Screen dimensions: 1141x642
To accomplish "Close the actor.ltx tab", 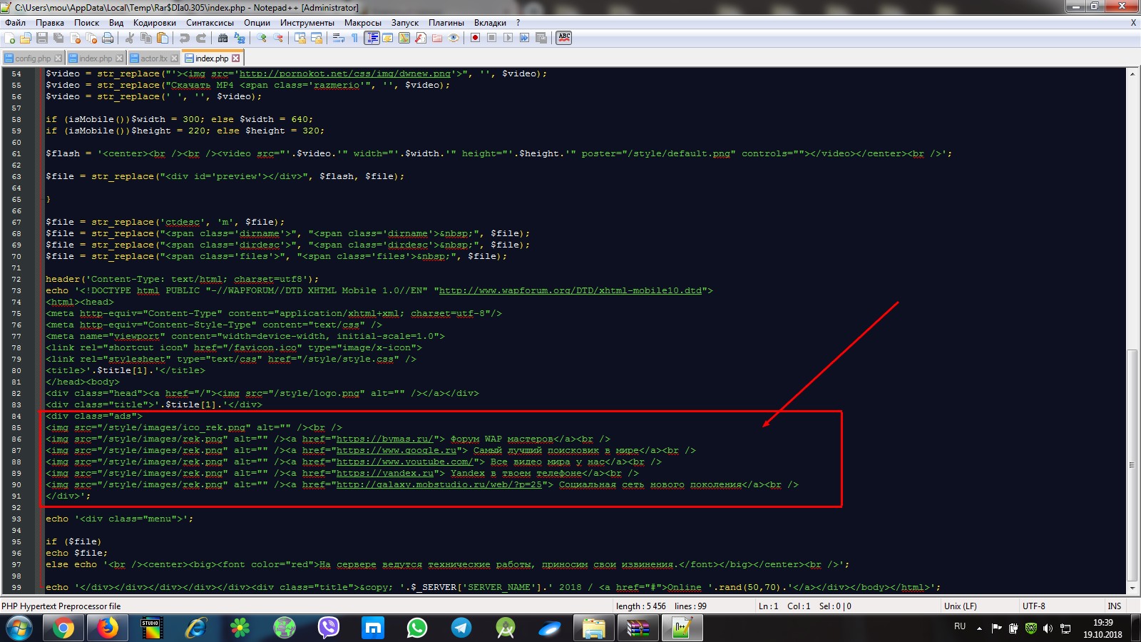I will coord(175,58).
